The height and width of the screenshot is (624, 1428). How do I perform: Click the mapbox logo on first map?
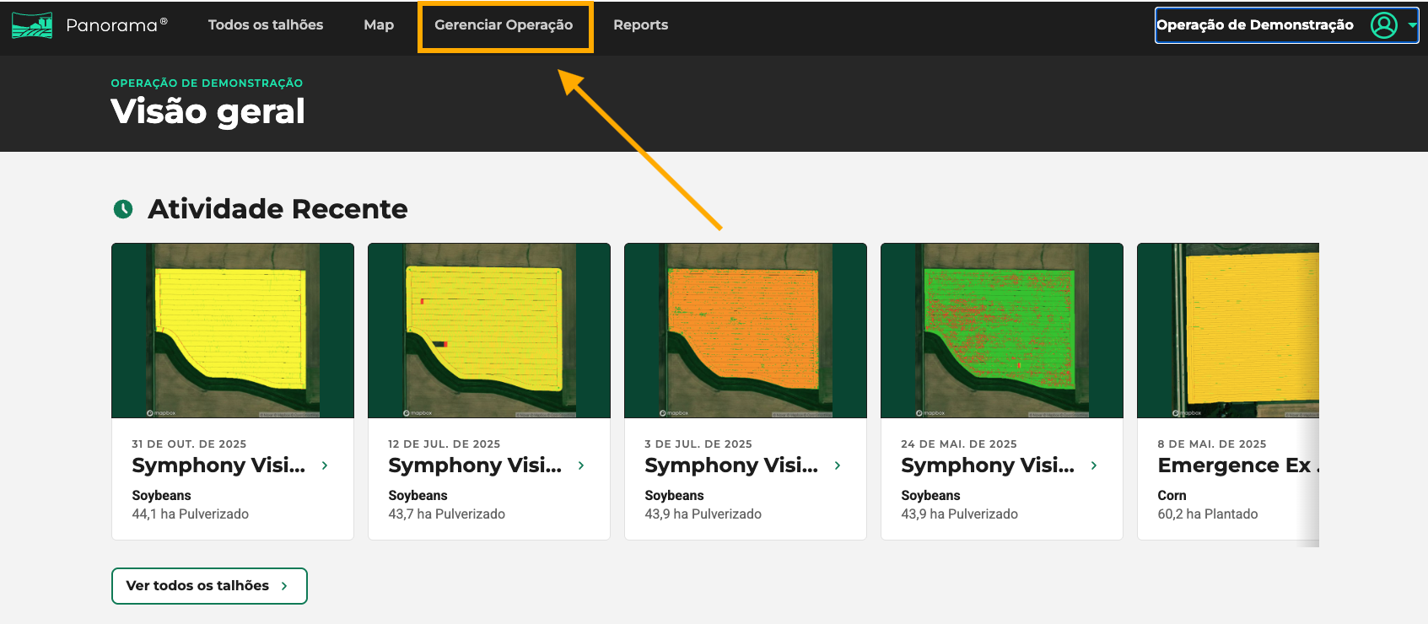tap(161, 413)
